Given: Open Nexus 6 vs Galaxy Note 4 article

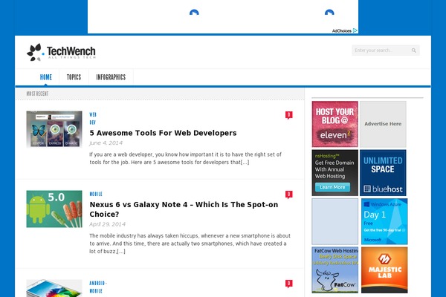Looking at the screenshot, I should 184,209.
